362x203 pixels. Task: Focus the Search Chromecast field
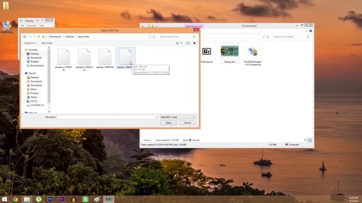point(291,37)
